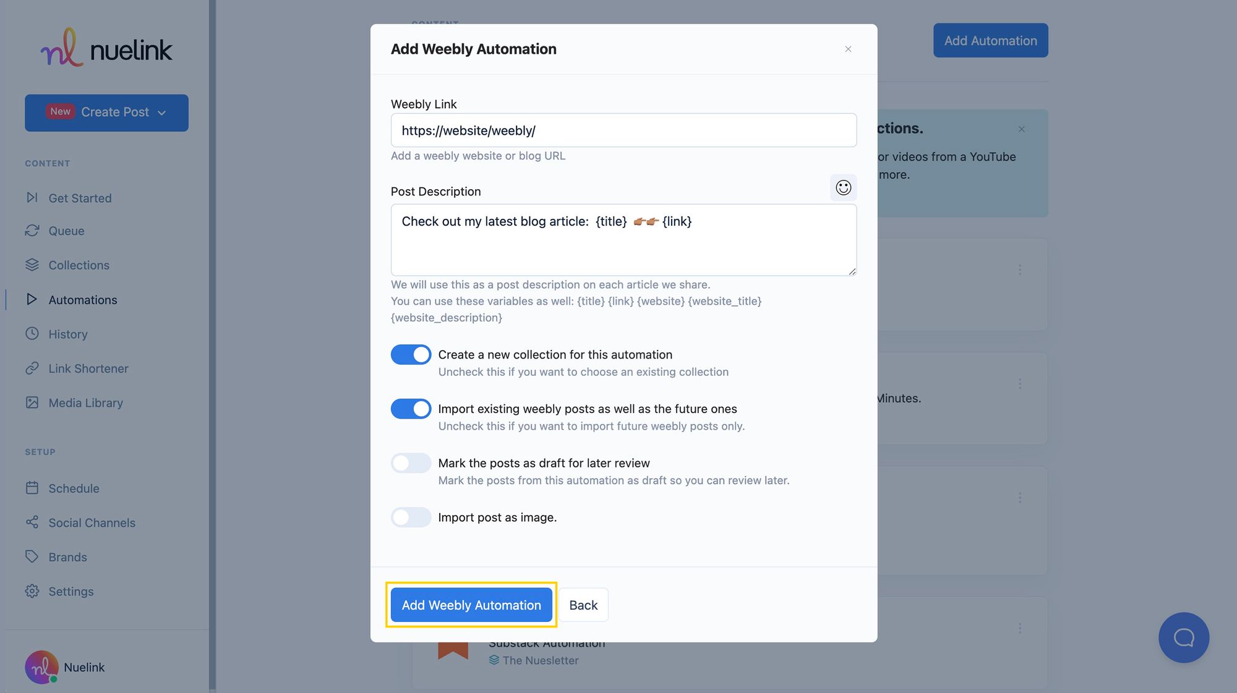Expand the Brands settings menu item
Image resolution: width=1237 pixels, height=693 pixels.
pyautogui.click(x=67, y=556)
